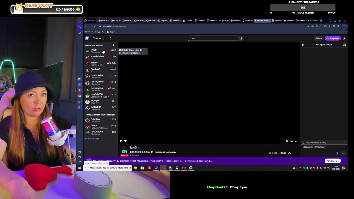The width and height of the screenshot is (354, 199).
Task: Open the ekatze007 channel
Action: [100, 108]
